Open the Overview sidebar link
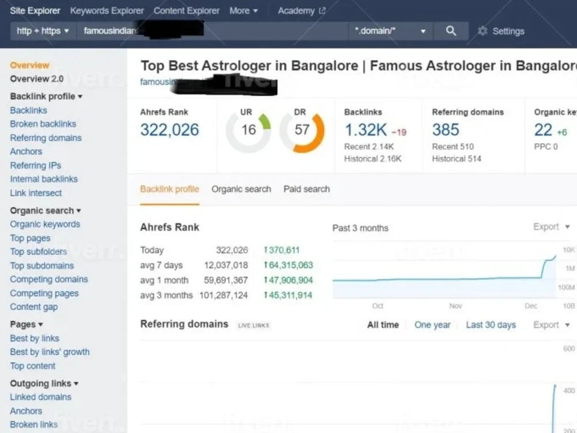Screen dimensions: 577x433 29,65
